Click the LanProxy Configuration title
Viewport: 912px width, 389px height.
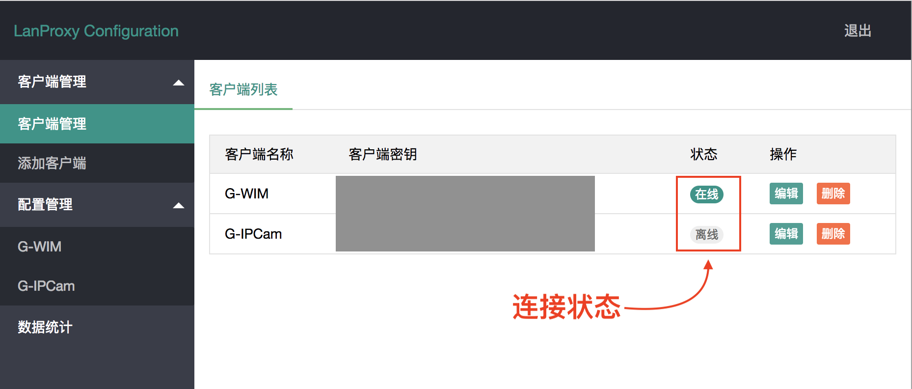tap(96, 31)
